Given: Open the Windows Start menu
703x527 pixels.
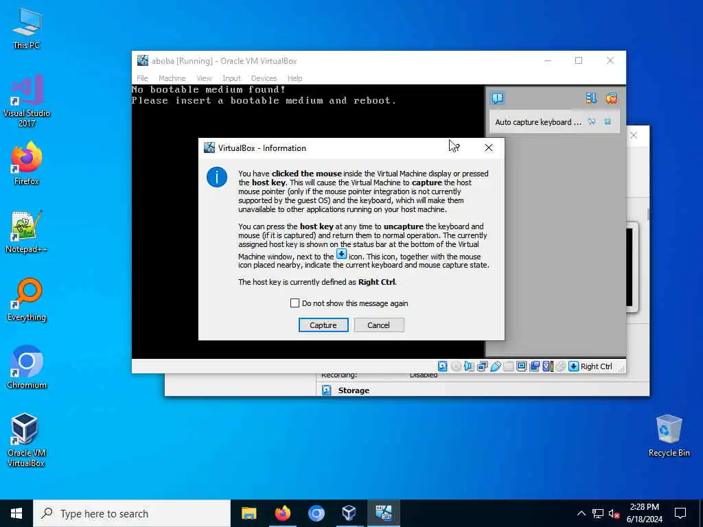Looking at the screenshot, I should coord(16,513).
